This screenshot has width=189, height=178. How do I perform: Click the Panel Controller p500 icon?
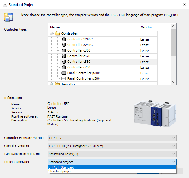[63, 78]
